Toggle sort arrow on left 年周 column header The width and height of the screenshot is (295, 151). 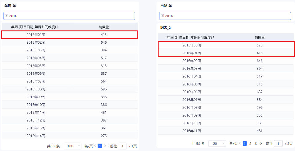click(x=58, y=27)
